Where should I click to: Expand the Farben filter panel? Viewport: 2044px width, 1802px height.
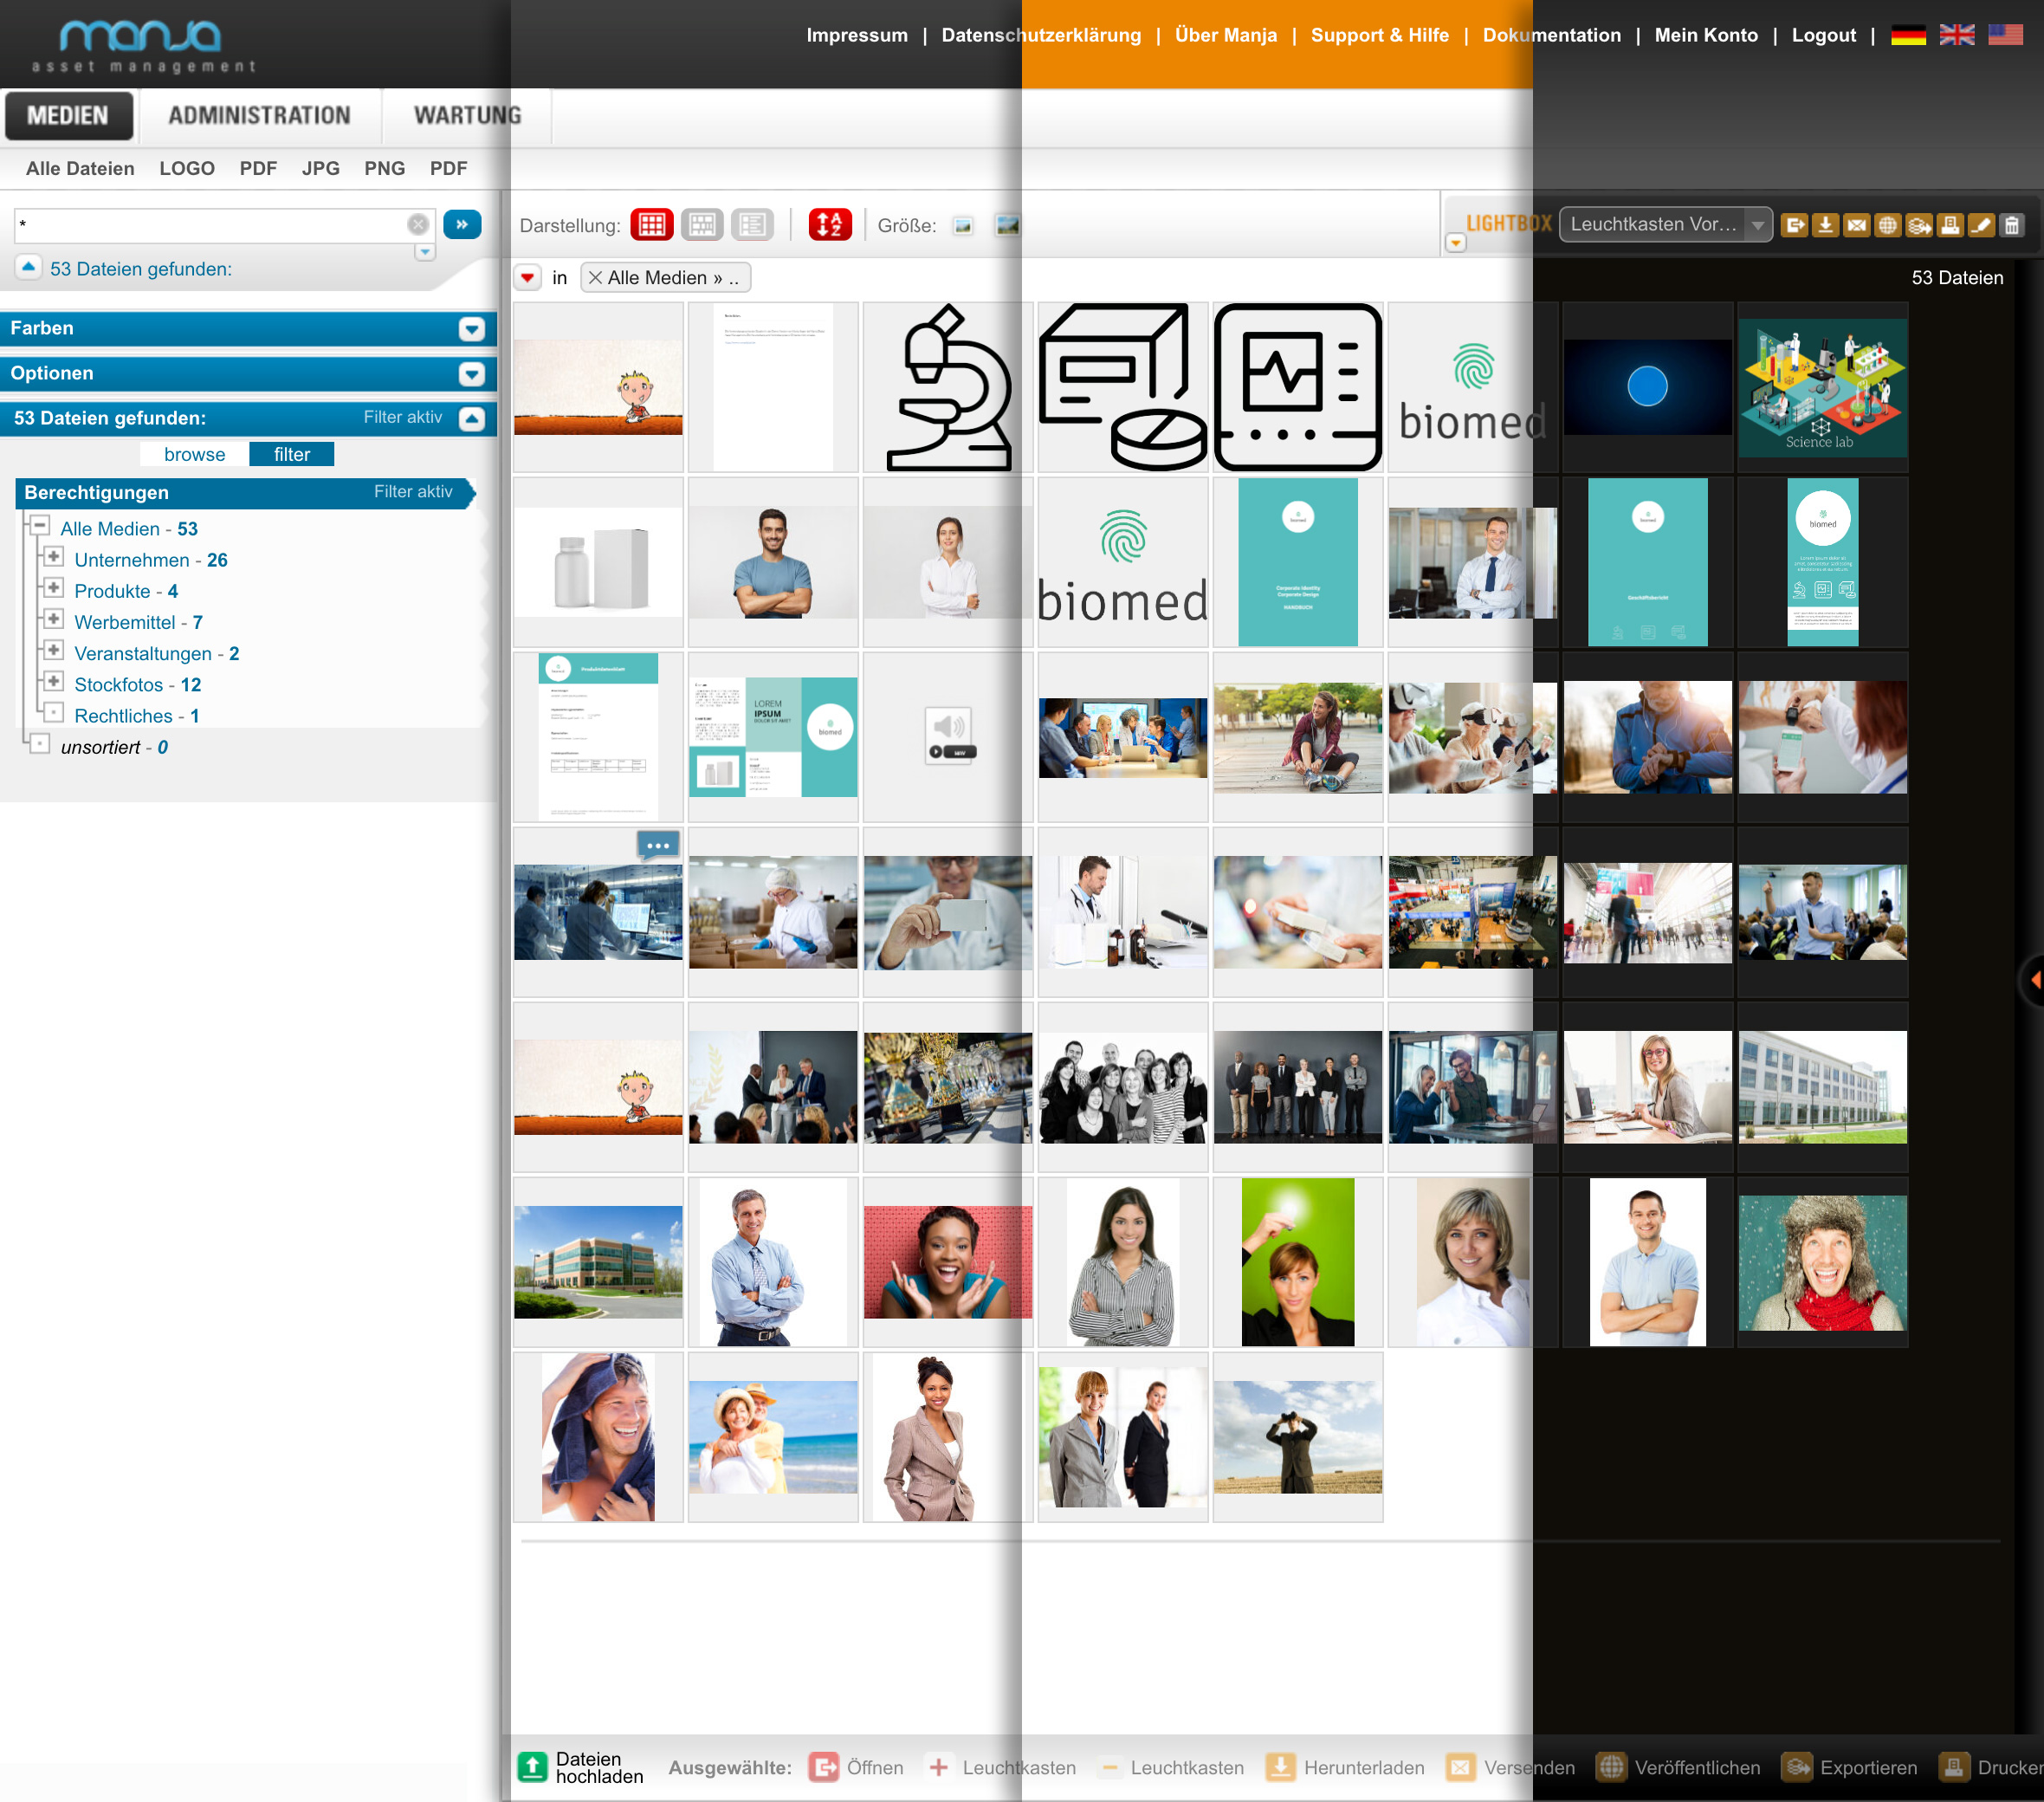pos(471,328)
